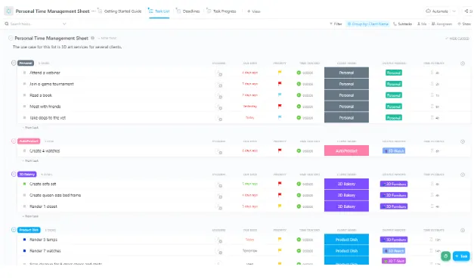Click status square of Join a game tournament
The height and width of the screenshot is (279, 474).
point(24,84)
